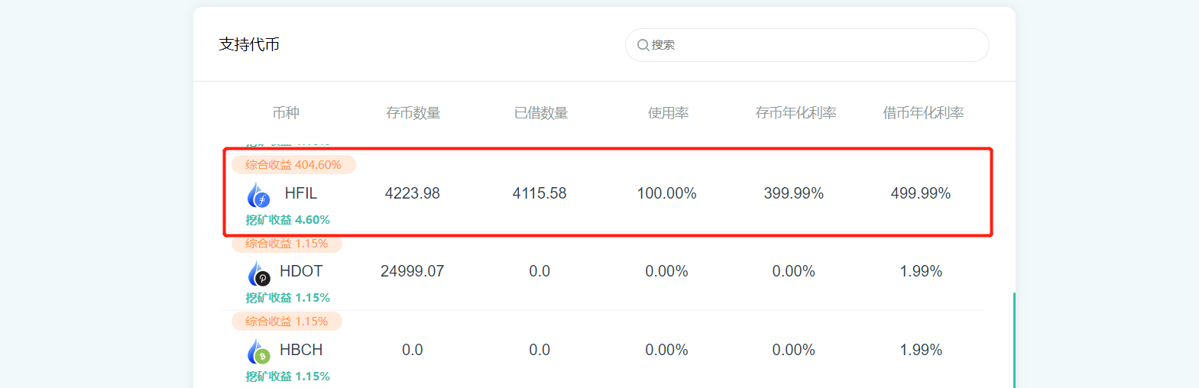The image size is (1199, 388).
Task: Sort by the 存币年化利率 column header
Action: coord(795,113)
